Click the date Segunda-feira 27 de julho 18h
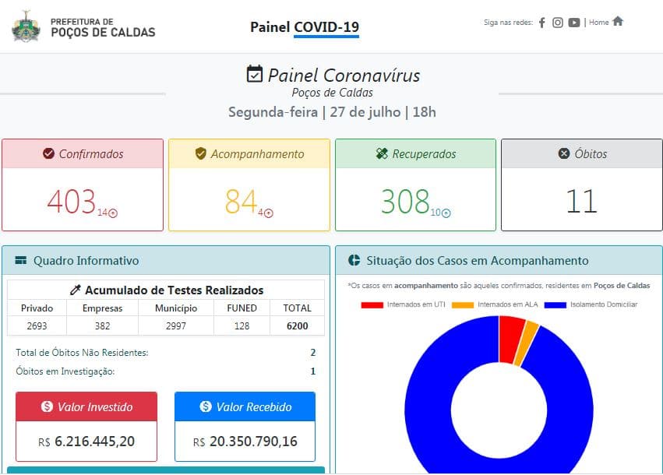Screen dimensions: 663x475 point(332,112)
